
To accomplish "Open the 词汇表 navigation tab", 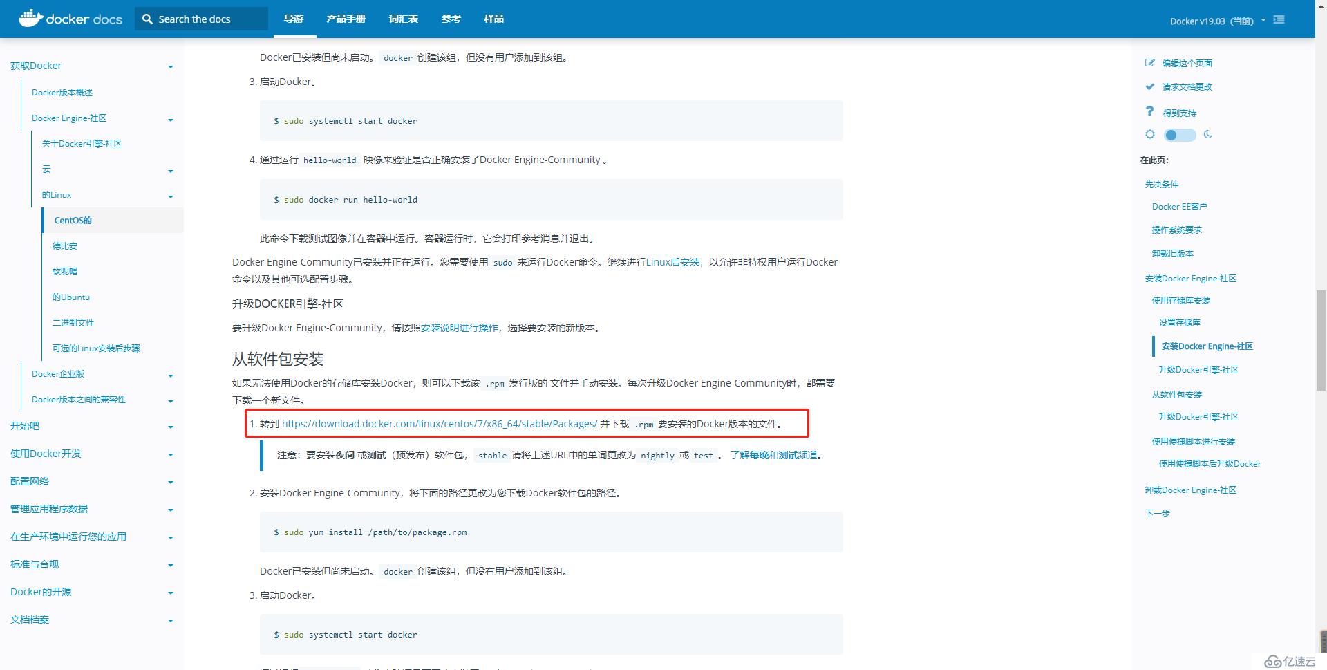I will 404,19.
